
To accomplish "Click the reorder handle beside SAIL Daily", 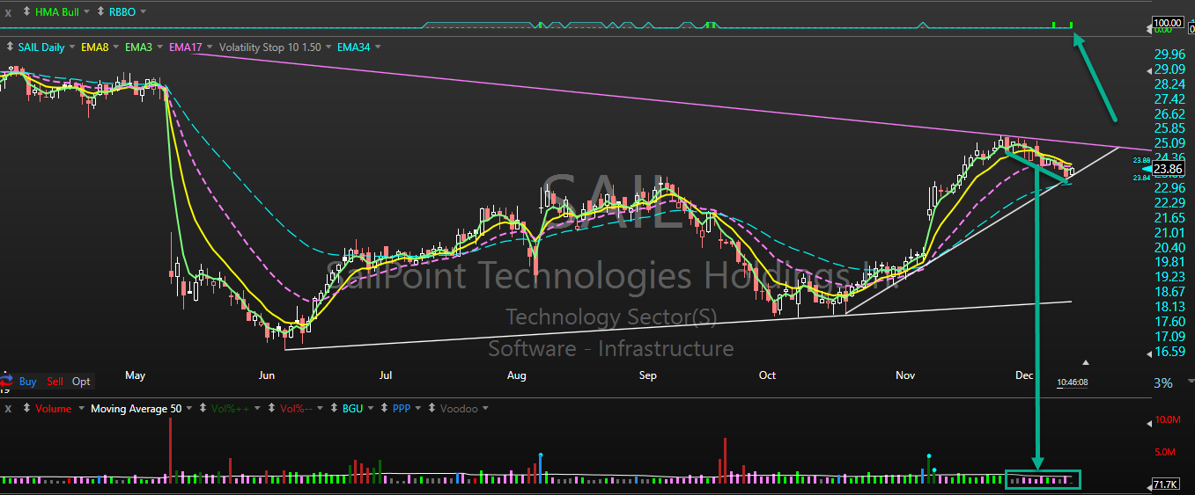I will pyautogui.click(x=9, y=47).
